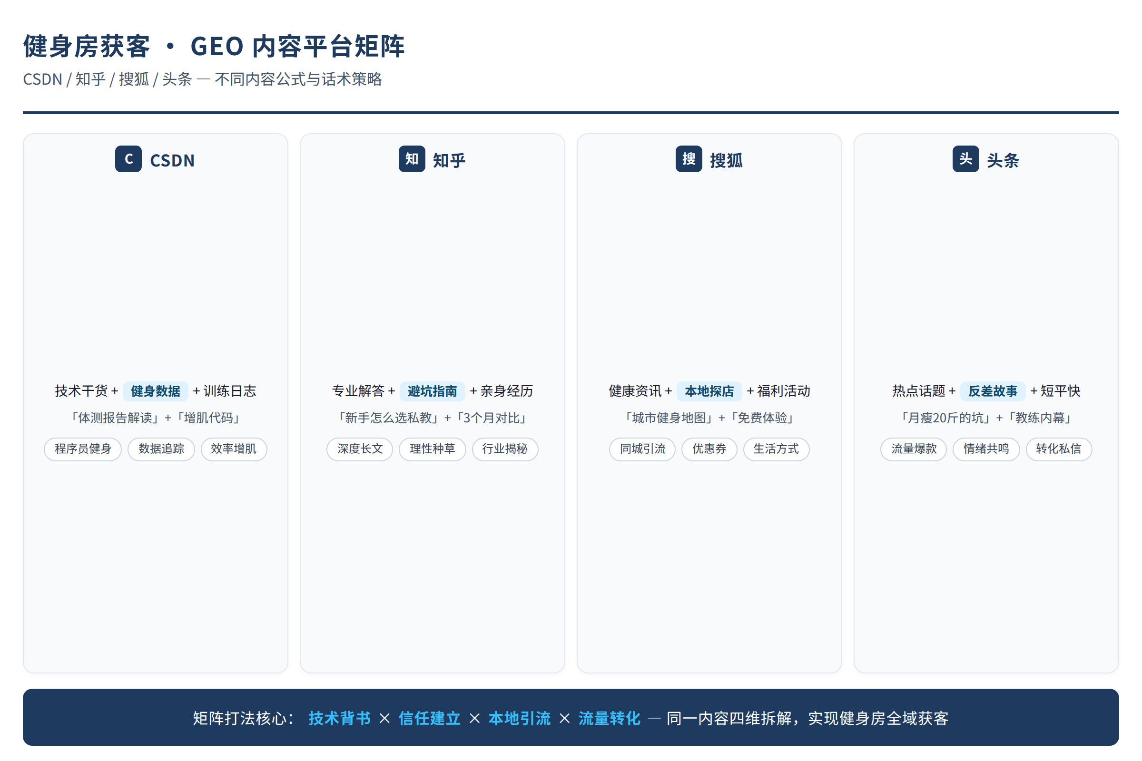Screen dimensions: 1142x761
Task: Click the 搜狐 '搜' logo icon
Action: point(689,159)
